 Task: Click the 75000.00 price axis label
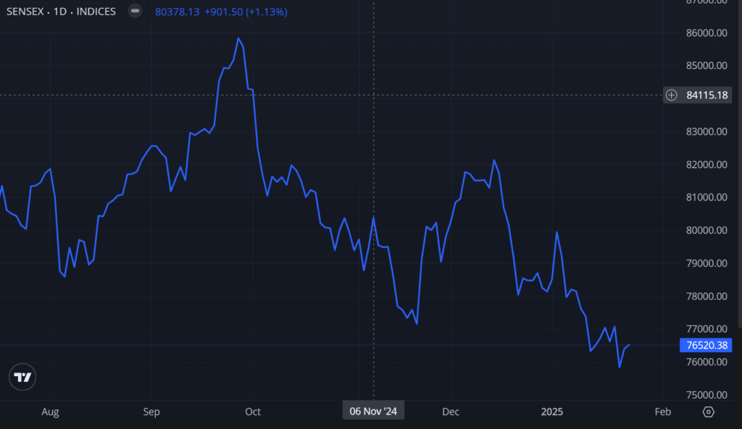tap(706, 394)
